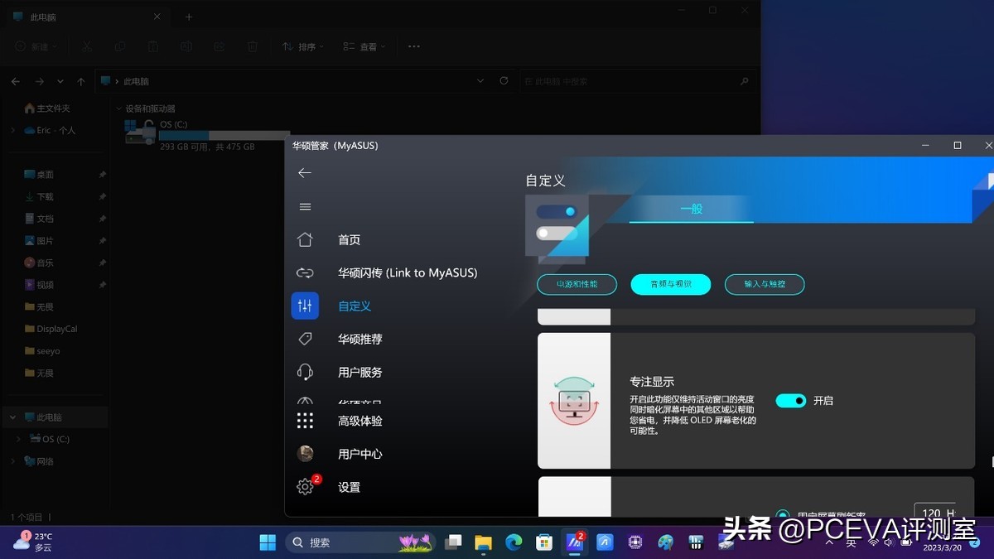Click the back arrow in MyASUS

(x=305, y=173)
